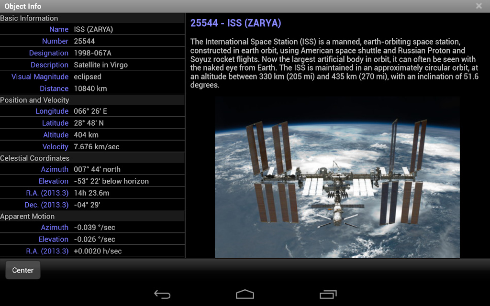
Task: Select the '25544 - ISS (ZARYA)' heading
Action: pos(235,23)
